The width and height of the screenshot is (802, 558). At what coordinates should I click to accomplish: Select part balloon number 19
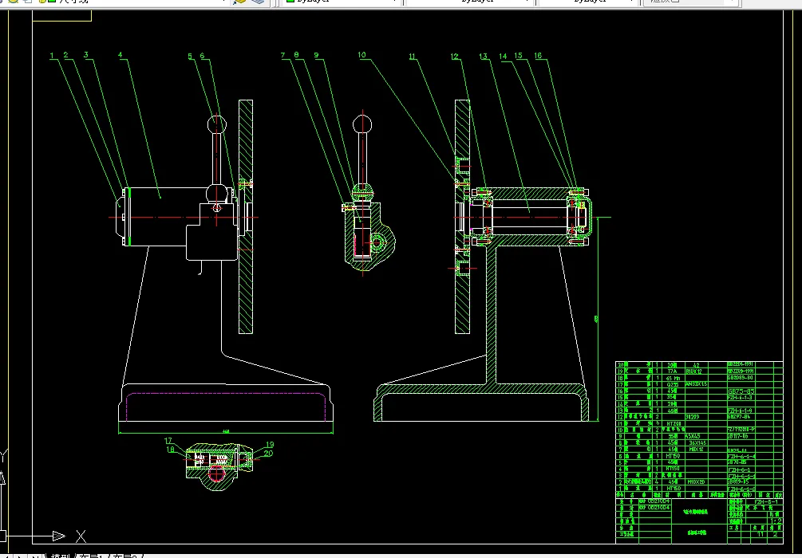[270, 445]
